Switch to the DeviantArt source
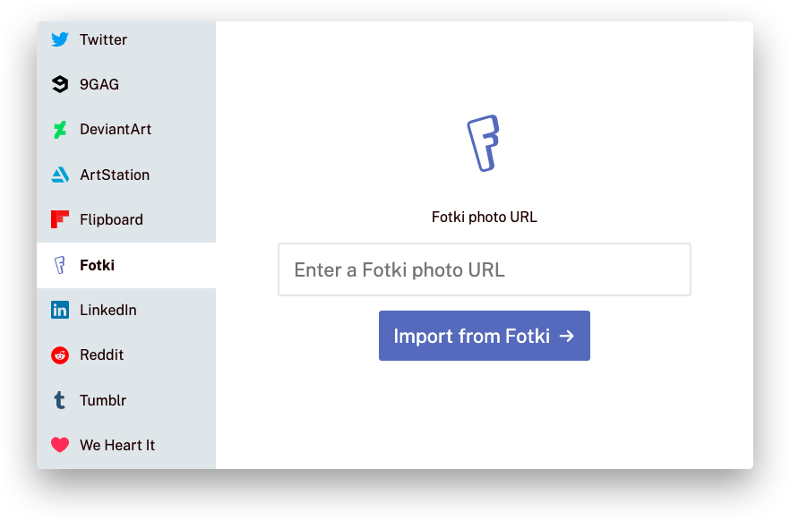 point(126,130)
